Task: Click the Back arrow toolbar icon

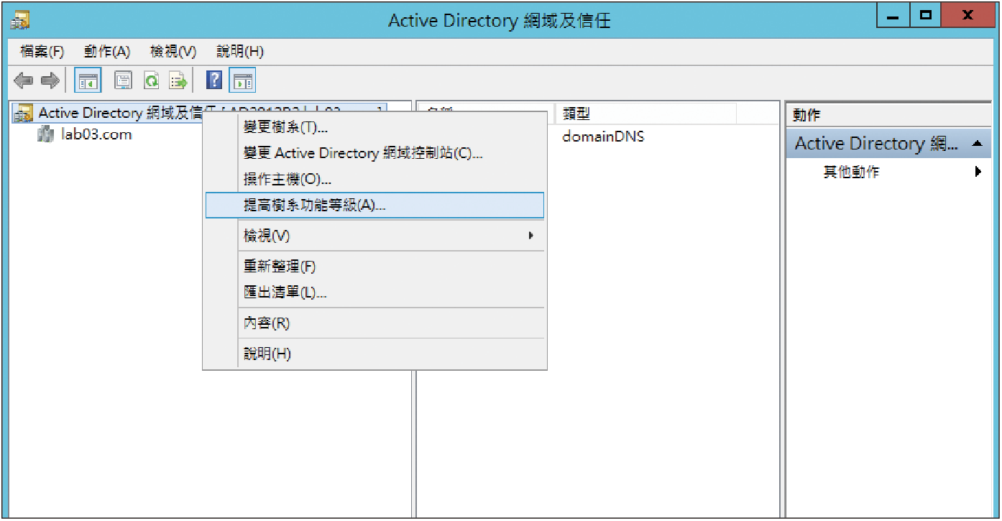Action: point(24,80)
